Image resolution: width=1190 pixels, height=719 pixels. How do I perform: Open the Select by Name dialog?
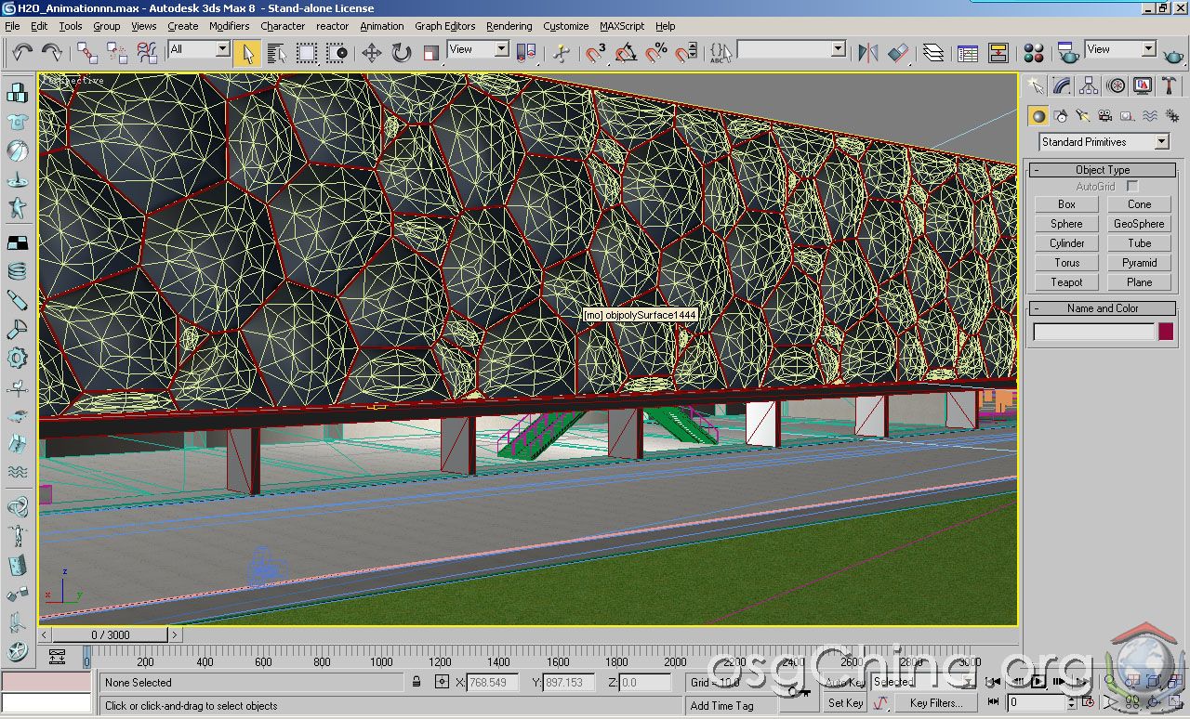pos(276,52)
